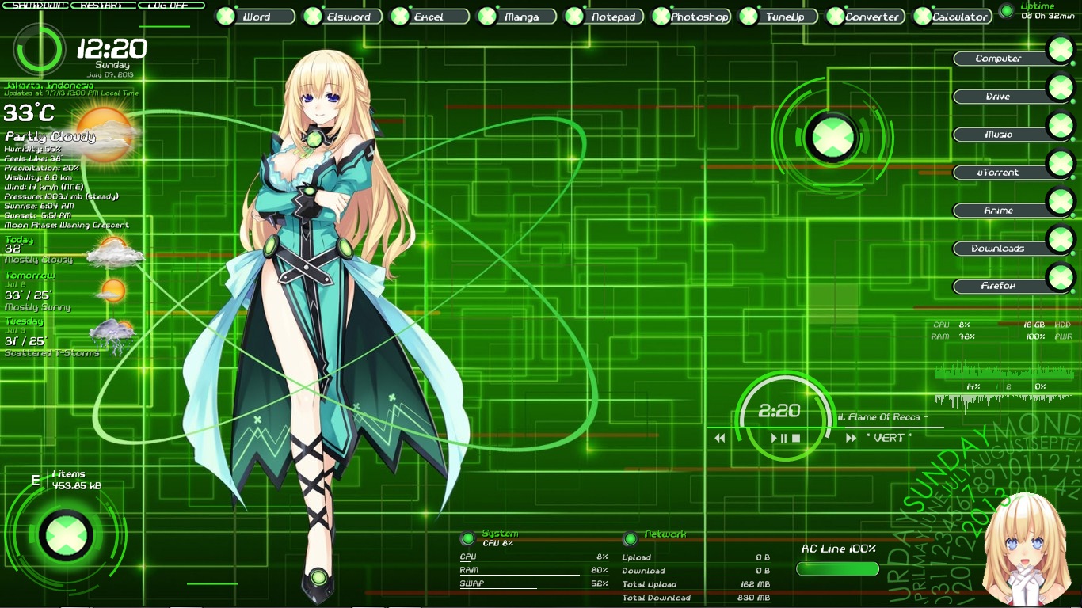Click the Jakarta, Indonesia location text
The width and height of the screenshot is (1082, 608).
point(48,85)
